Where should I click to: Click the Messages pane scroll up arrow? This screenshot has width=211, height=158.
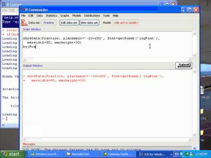click(195, 148)
